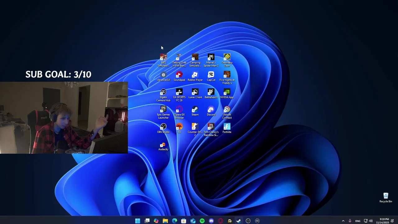398x224 pixels.
Task: Click the microphone tray indicator
Action: click(350, 221)
